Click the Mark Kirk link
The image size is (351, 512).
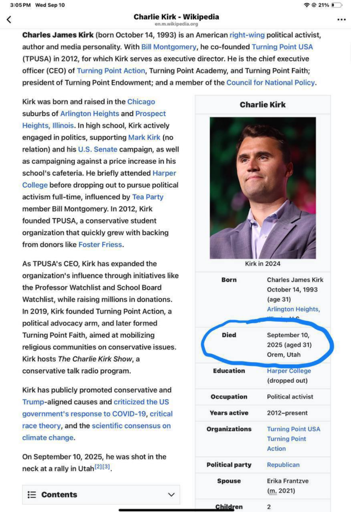[x=144, y=137]
